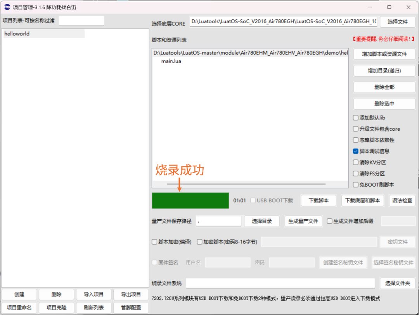Click 选择文件 next to the CORE path

coord(398,22)
